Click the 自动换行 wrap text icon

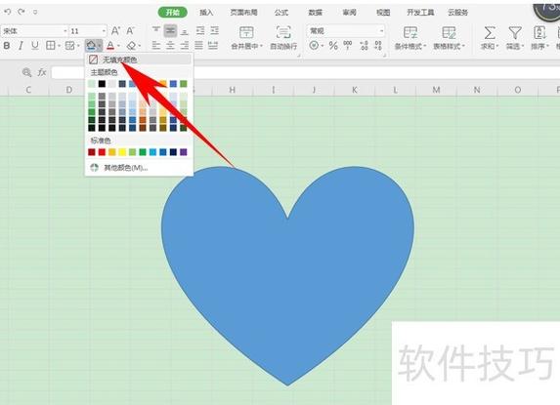283,32
